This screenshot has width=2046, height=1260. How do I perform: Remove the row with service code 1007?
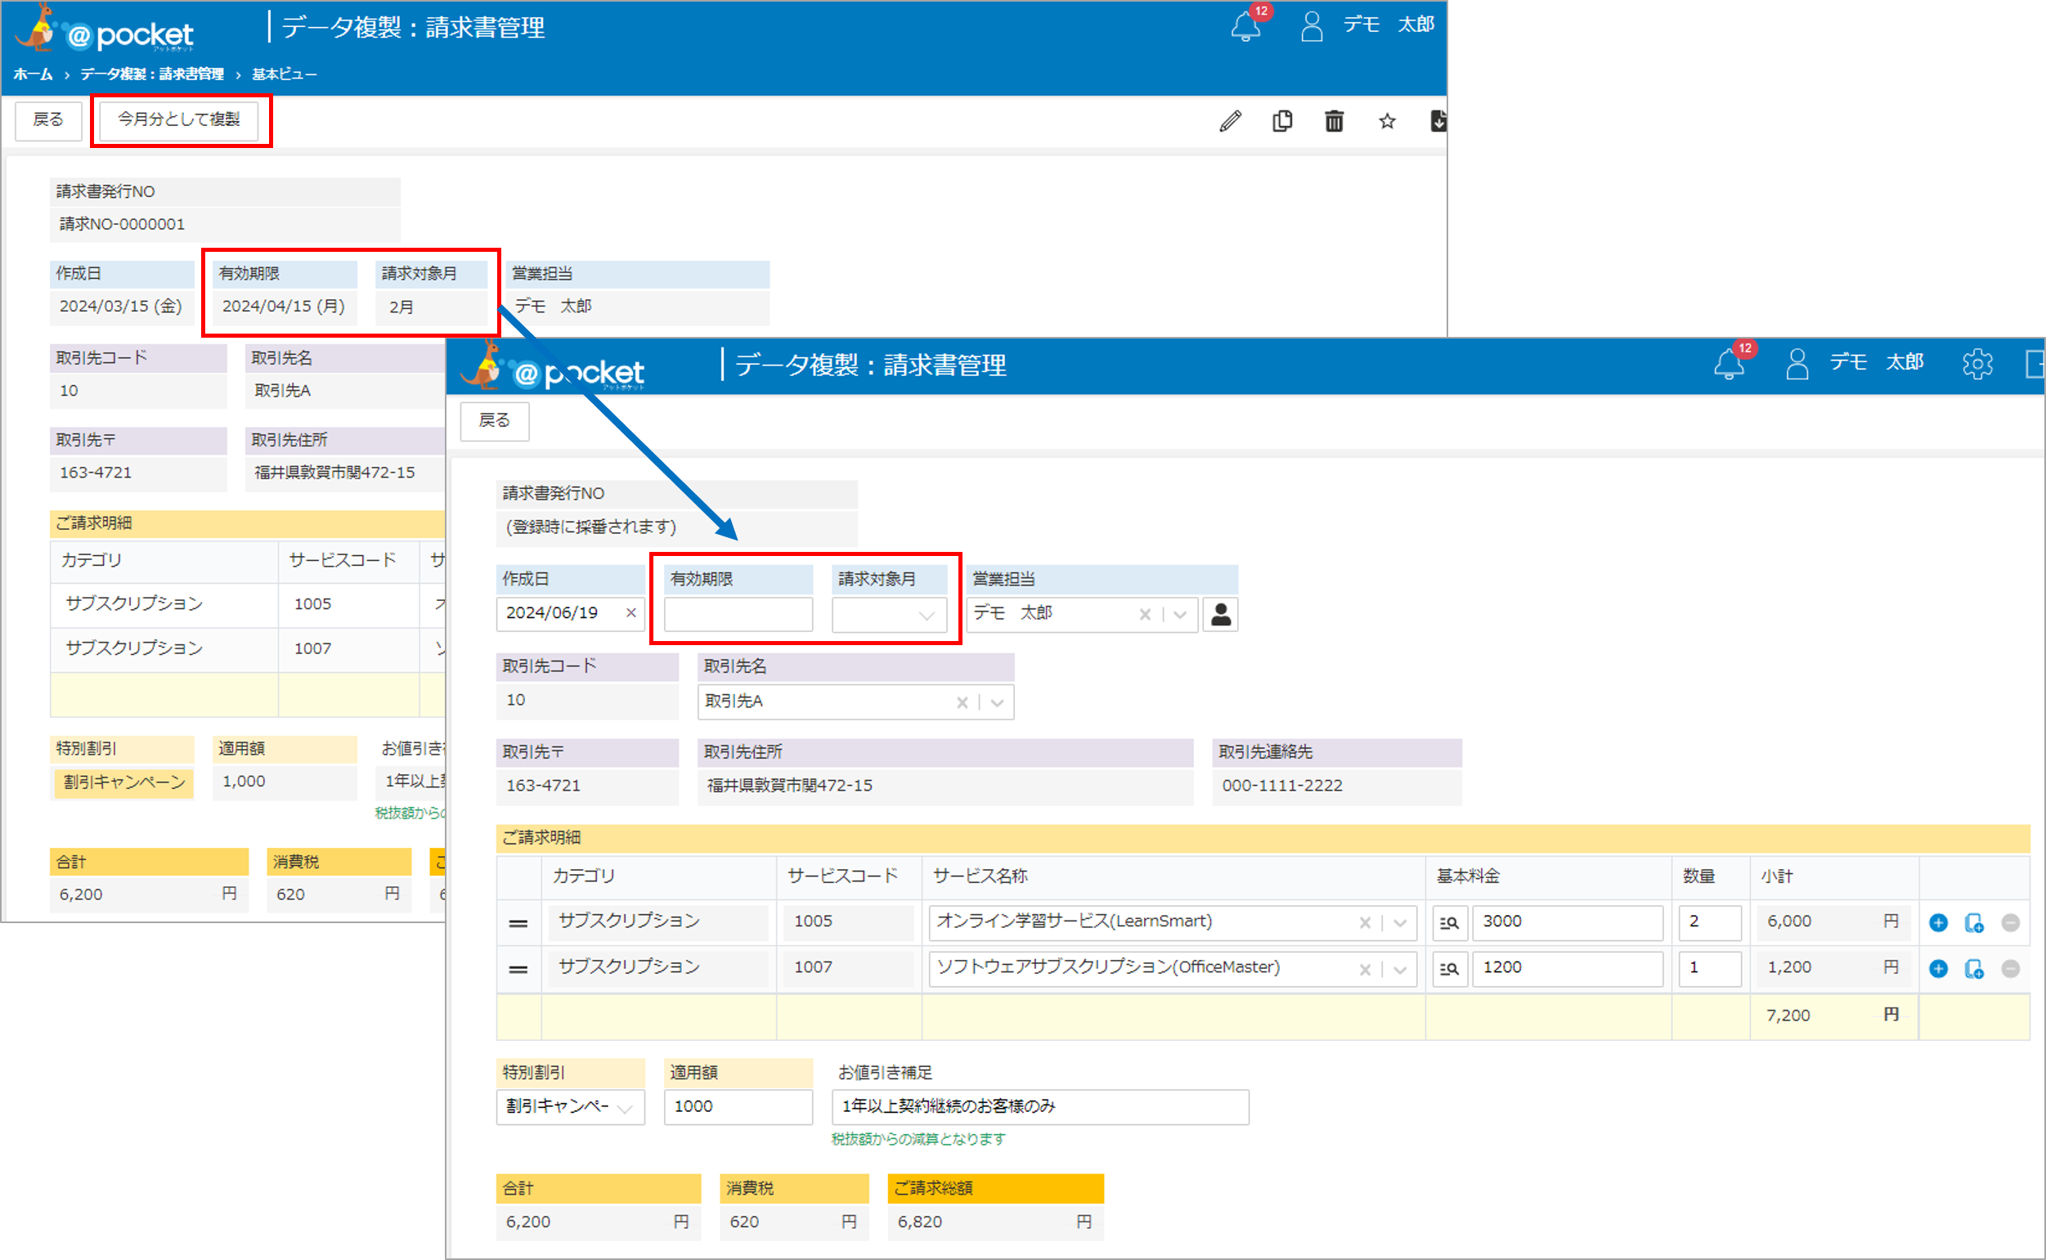[x=2011, y=968]
